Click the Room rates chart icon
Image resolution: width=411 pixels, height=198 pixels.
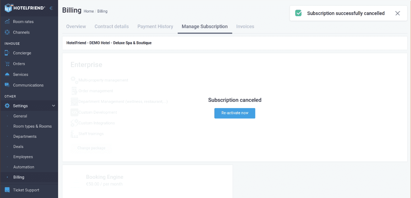pos(7,21)
